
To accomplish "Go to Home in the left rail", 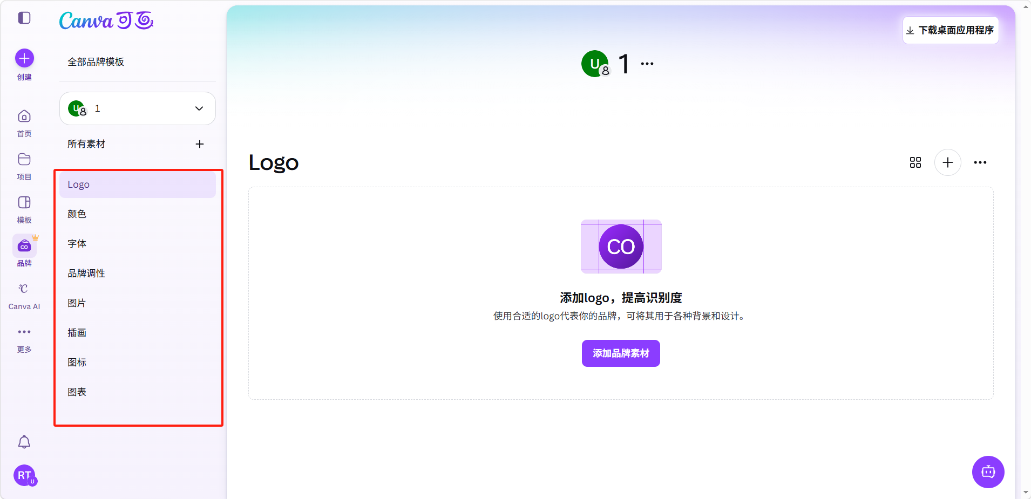I will [x=24, y=117].
